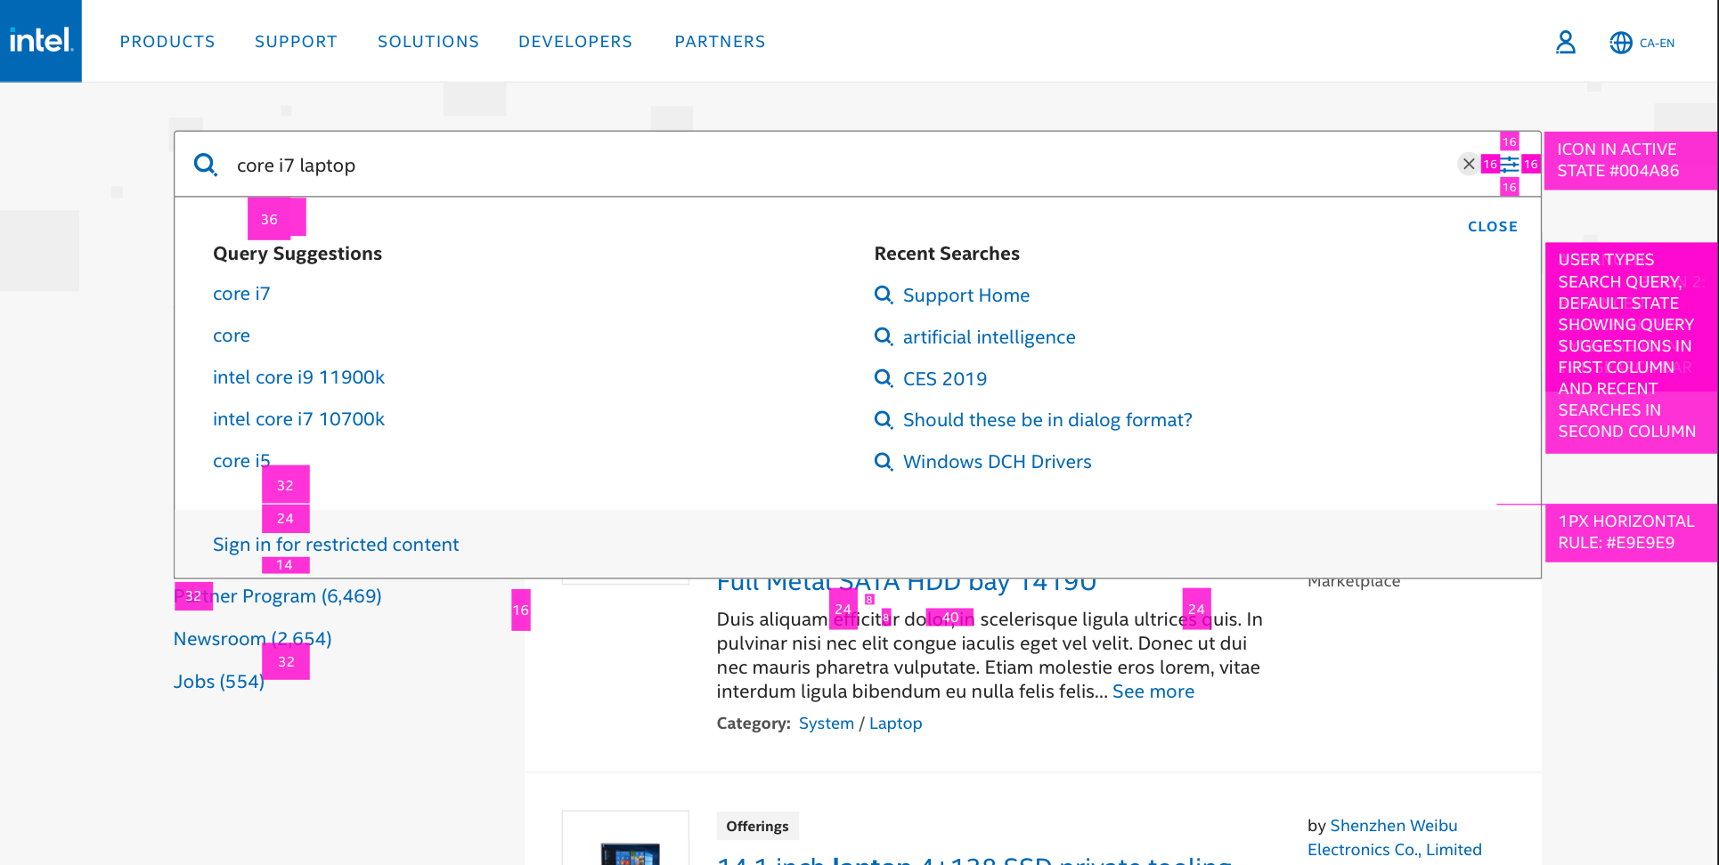Click the Offerings tag
1719x865 pixels.
[x=758, y=826]
